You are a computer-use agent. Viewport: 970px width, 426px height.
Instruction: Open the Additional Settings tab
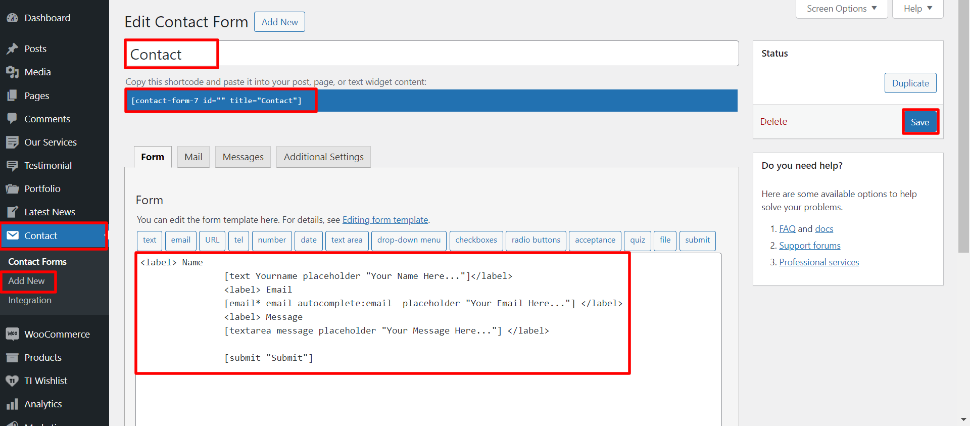coord(323,157)
